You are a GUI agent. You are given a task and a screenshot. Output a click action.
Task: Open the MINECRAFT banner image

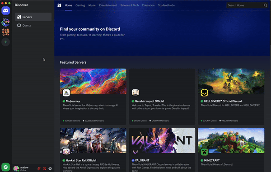tap(231, 140)
